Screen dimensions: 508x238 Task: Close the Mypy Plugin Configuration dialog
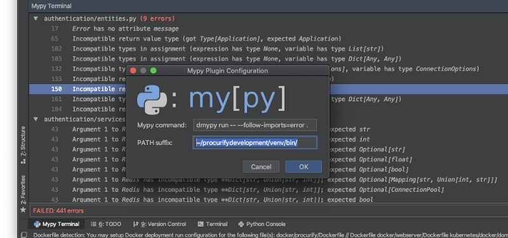pyautogui.click(x=133, y=70)
